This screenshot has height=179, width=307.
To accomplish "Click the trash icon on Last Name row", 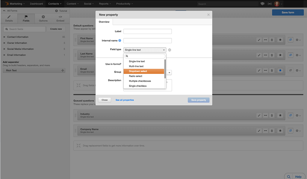I will coord(272,55).
